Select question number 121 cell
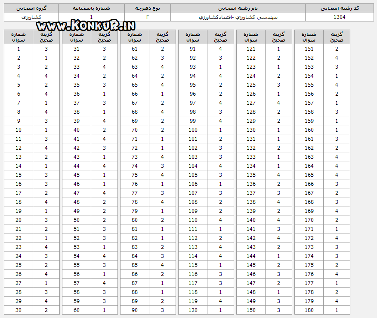Viewport: 377px width, 318px height. click(x=251, y=48)
